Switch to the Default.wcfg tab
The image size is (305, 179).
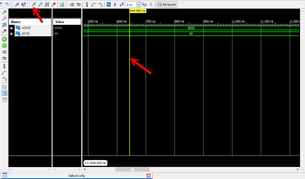[77, 175]
